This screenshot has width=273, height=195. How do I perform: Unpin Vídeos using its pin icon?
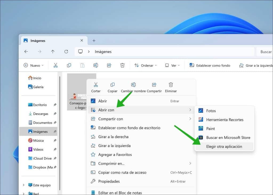(55, 149)
